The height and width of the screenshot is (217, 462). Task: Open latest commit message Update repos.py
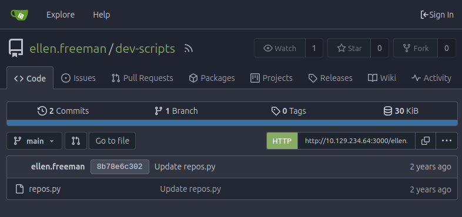(185, 167)
